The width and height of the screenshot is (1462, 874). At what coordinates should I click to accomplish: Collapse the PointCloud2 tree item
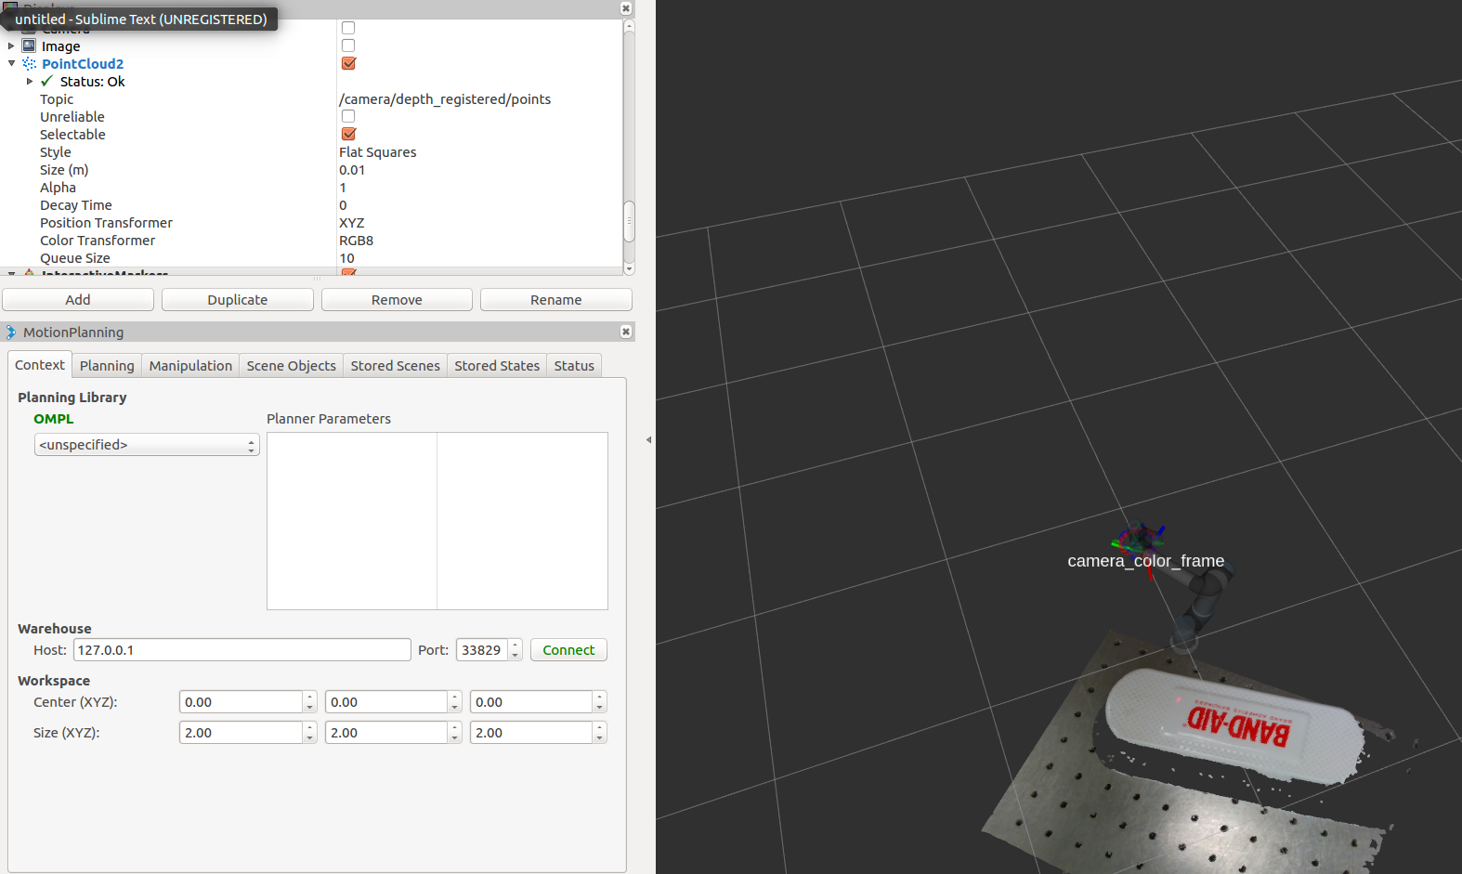point(11,63)
